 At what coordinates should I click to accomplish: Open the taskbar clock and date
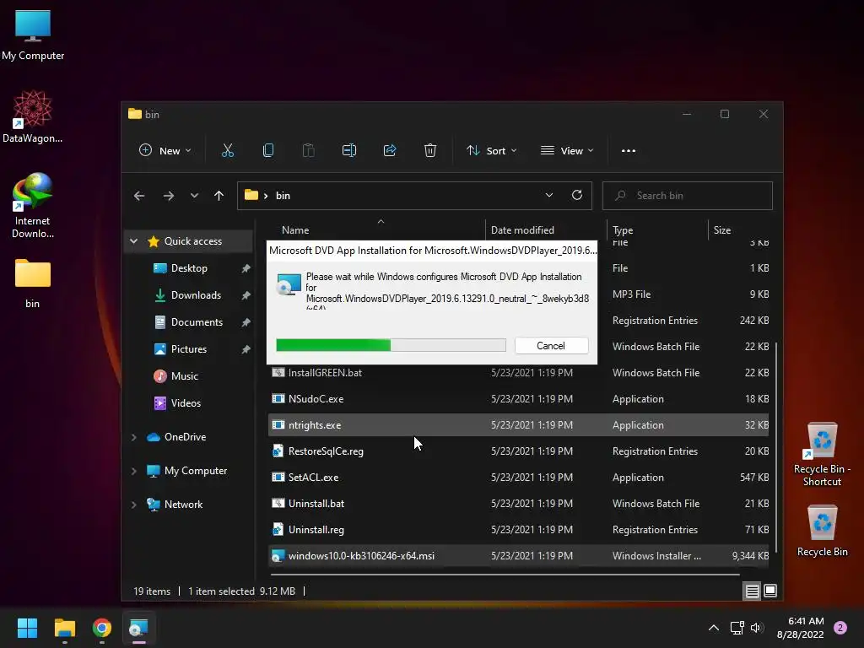(x=800, y=628)
